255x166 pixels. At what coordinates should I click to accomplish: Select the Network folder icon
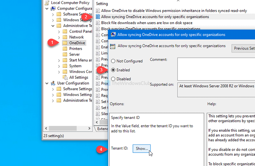click(x=65, y=37)
